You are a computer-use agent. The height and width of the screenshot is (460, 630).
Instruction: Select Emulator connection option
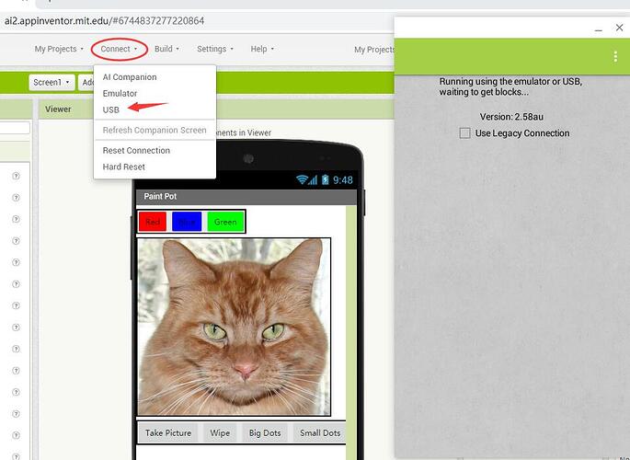pyautogui.click(x=120, y=93)
